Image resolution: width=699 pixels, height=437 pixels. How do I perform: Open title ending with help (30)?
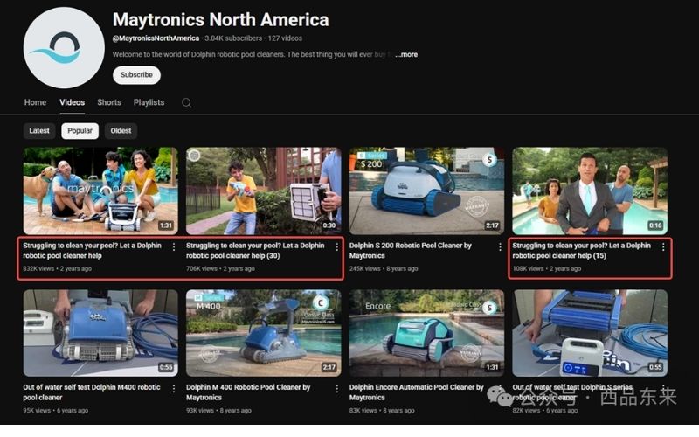pos(255,251)
